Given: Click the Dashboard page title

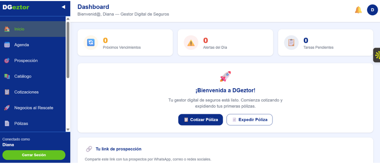Looking at the screenshot, I should click(x=93, y=7).
